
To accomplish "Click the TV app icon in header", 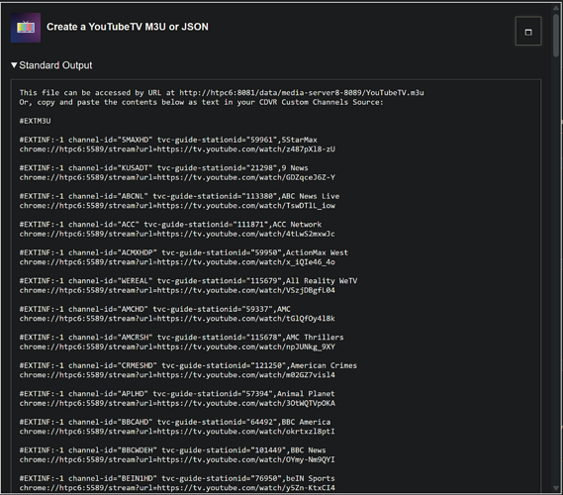I will coord(26,28).
